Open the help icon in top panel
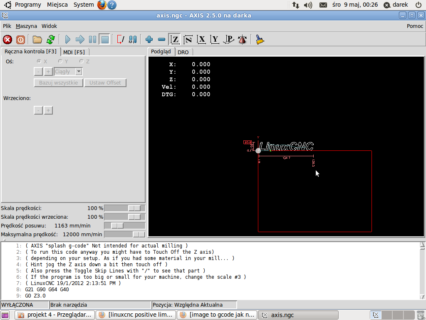This screenshot has height=320, width=426. click(111, 5)
